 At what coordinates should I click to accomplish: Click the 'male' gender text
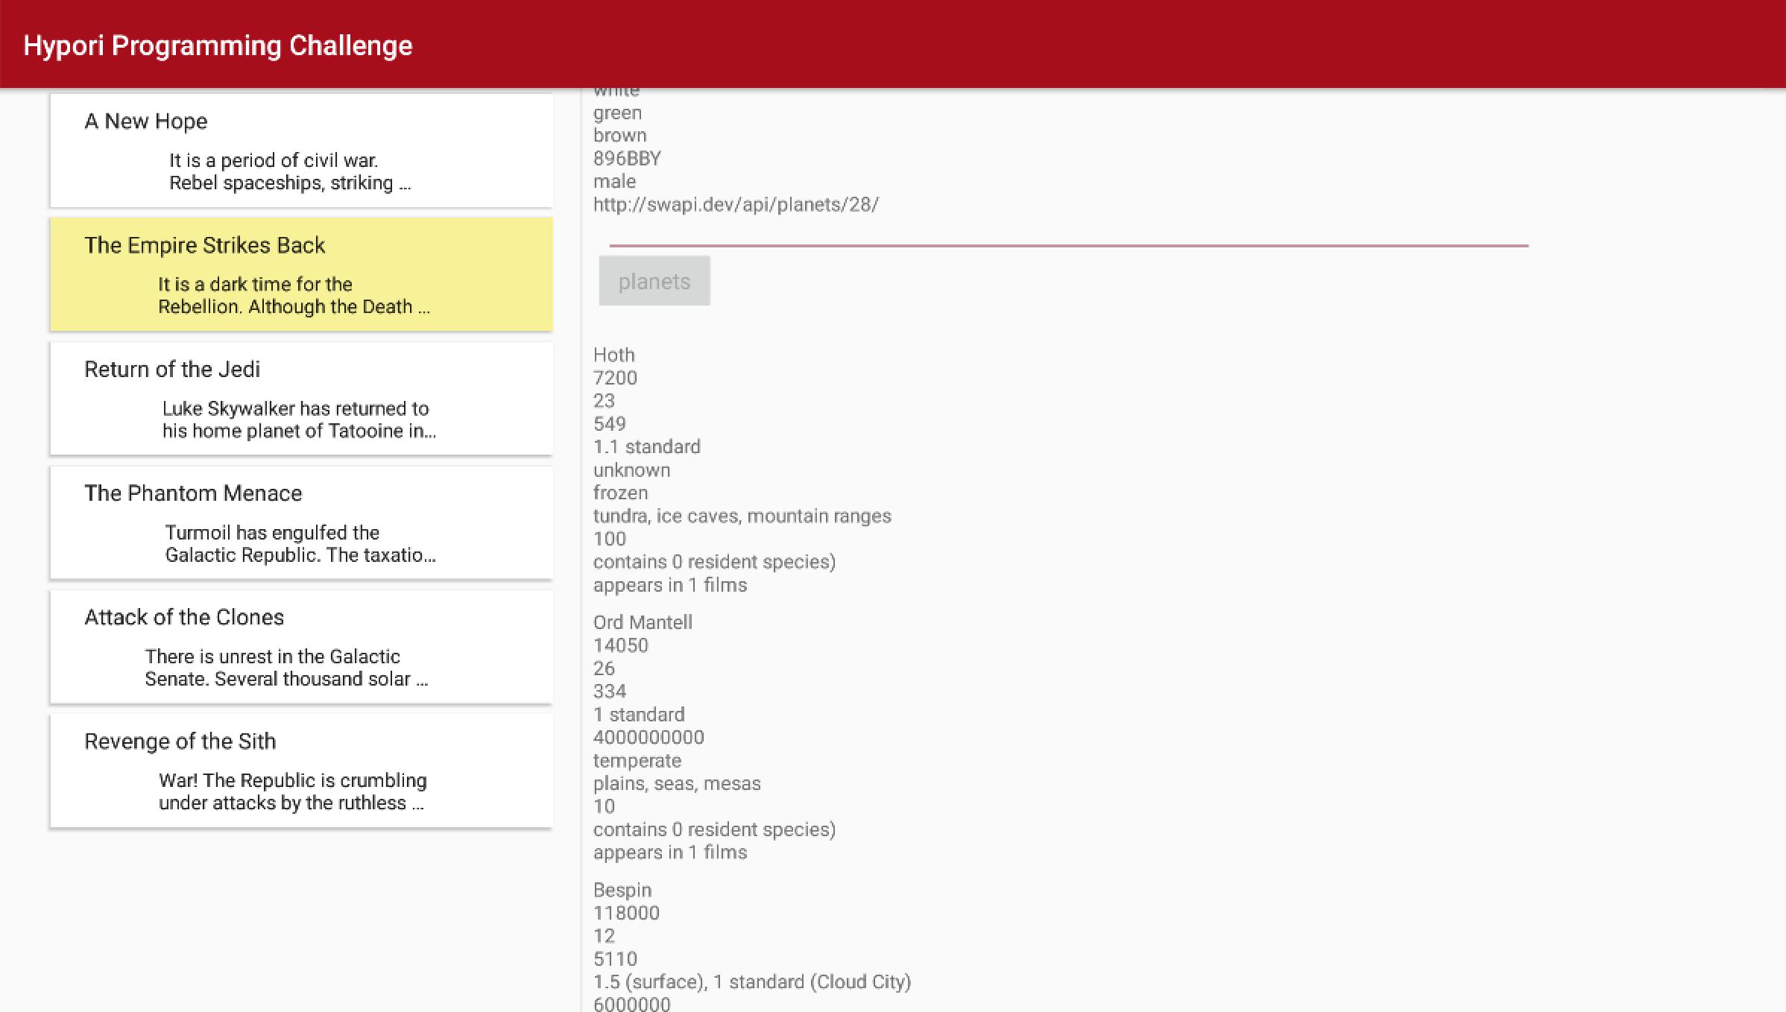pyautogui.click(x=614, y=181)
